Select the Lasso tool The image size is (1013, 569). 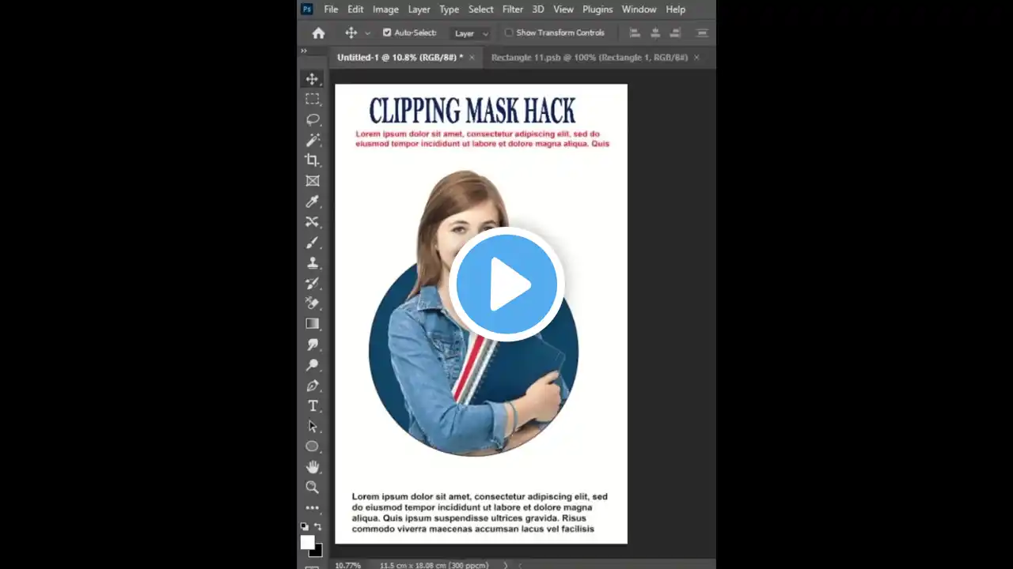click(x=313, y=119)
